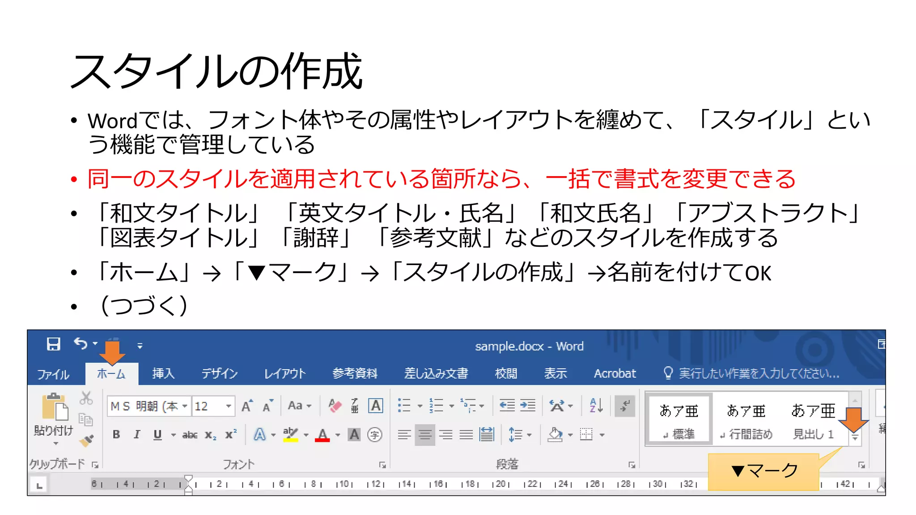This screenshot has width=916, height=515.
Task: Open the font color dropdown arrow
Action: click(x=338, y=435)
